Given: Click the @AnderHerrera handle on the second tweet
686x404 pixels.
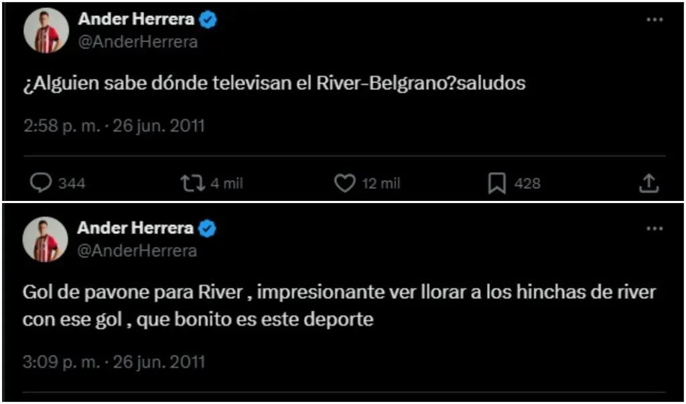Looking at the screenshot, I should pyautogui.click(x=138, y=251).
